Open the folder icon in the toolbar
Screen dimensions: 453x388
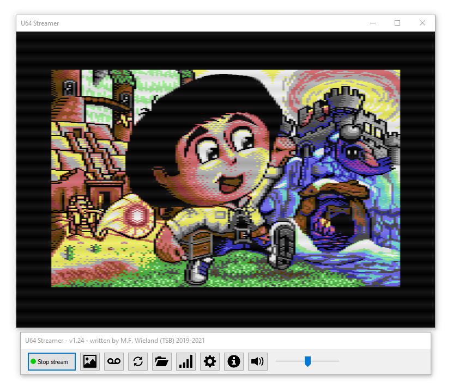[162, 362]
